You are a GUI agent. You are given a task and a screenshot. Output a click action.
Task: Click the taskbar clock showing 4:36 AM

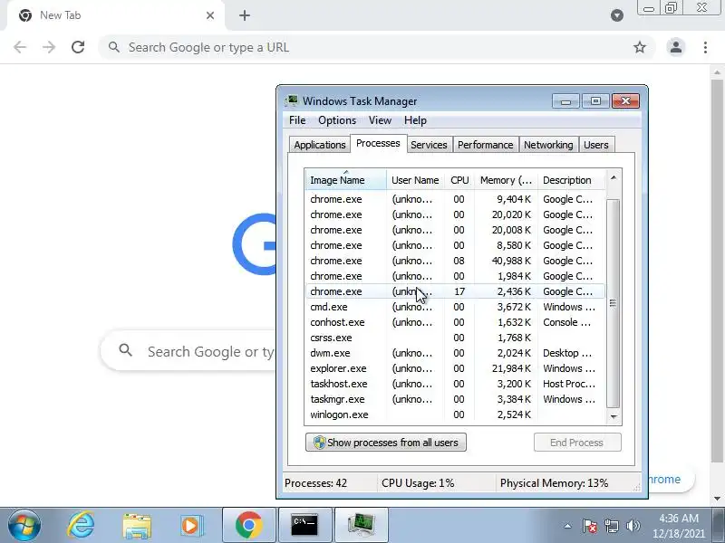point(678,526)
